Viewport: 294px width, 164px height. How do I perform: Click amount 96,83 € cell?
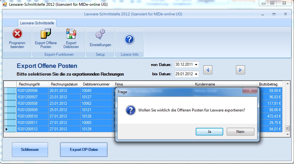[x=271, y=97]
